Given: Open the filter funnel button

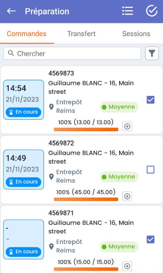Looking at the screenshot, I should tap(152, 53).
